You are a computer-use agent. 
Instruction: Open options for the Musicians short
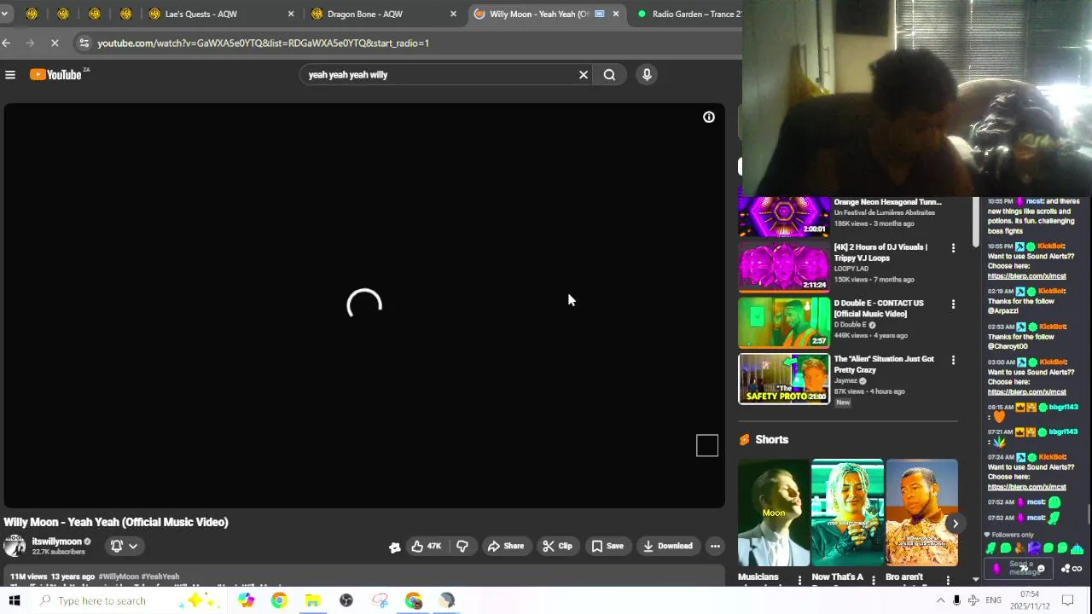799,580
